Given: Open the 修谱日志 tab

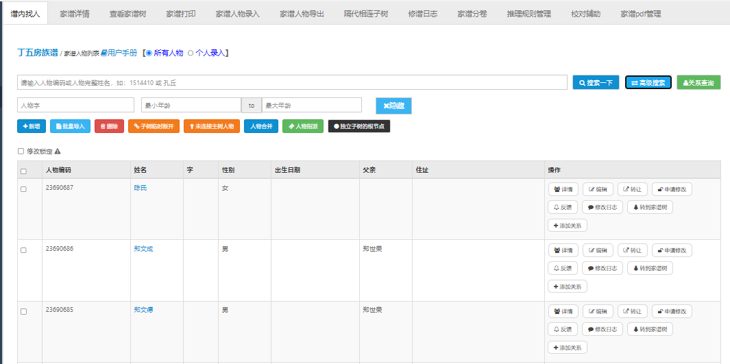Looking at the screenshot, I should 423,14.
